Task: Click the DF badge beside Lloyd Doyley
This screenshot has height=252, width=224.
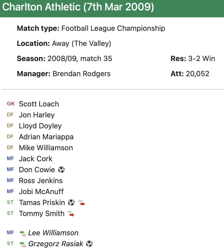Action: (10, 126)
